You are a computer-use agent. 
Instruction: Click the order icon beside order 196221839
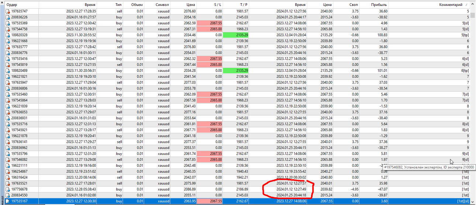coord(8,106)
